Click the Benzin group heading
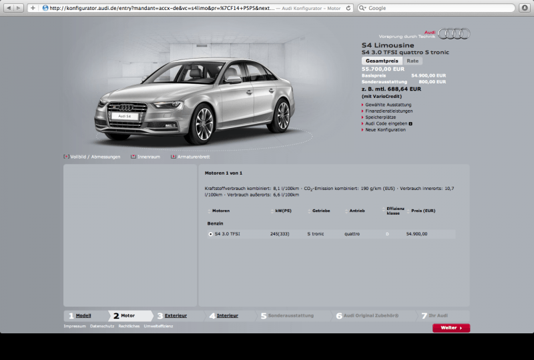534x360 pixels. (215, 223)
